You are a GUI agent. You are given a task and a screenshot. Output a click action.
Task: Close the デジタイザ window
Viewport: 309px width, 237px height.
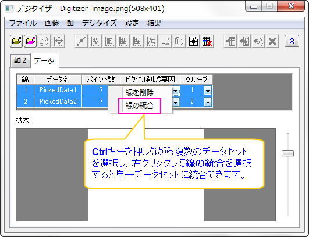point(291,6)
